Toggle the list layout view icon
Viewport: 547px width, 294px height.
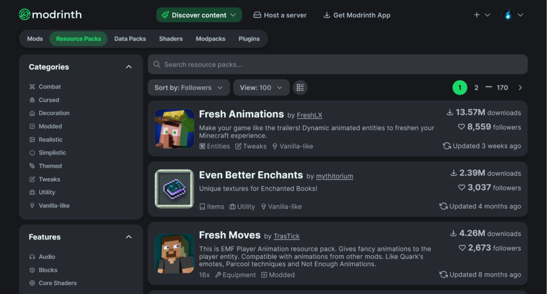pos(300,88)
